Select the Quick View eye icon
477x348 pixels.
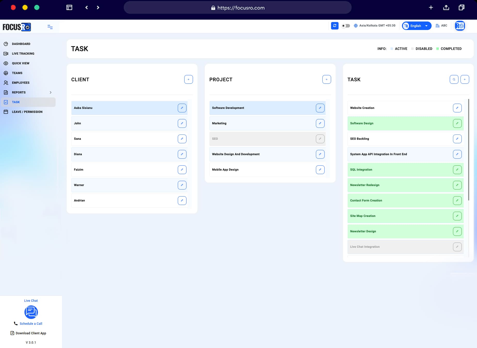pyautogui.click(x=6, y=63)
